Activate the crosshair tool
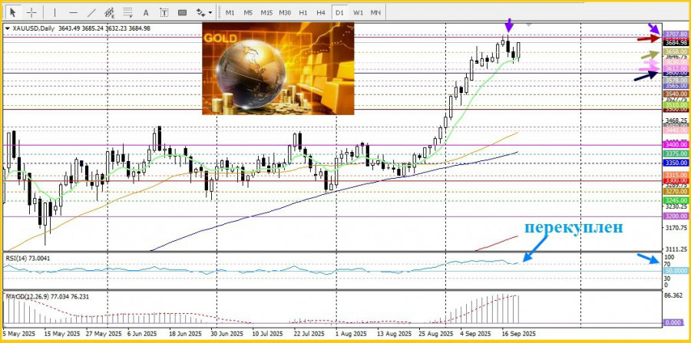 31,12
